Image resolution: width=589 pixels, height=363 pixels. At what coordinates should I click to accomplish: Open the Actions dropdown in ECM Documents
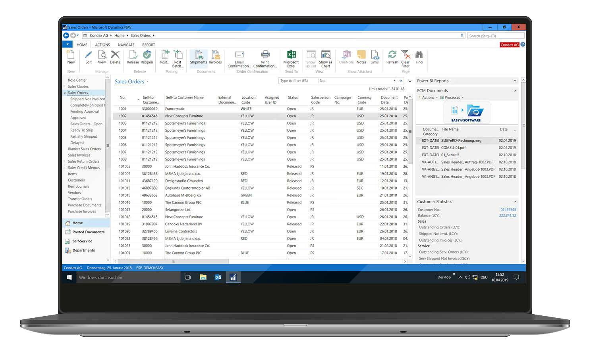point(430,98)
